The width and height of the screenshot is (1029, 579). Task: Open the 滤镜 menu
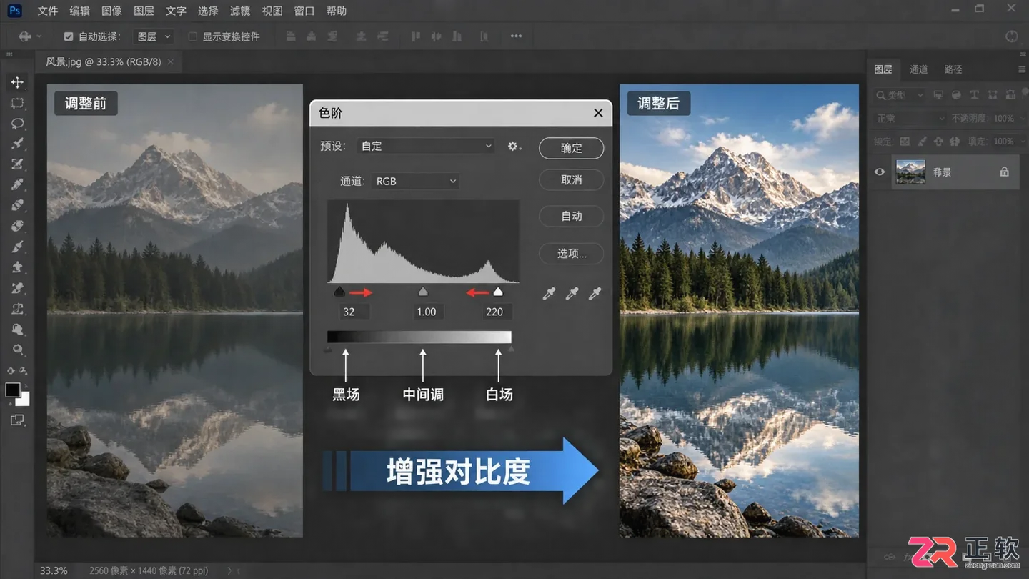(240, 11)
